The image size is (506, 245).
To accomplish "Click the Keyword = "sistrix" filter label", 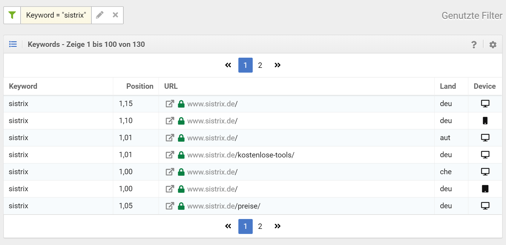I will point(56,15).
